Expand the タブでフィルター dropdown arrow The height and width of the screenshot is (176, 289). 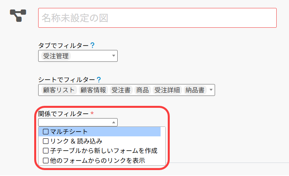click(x=114, y=56)
